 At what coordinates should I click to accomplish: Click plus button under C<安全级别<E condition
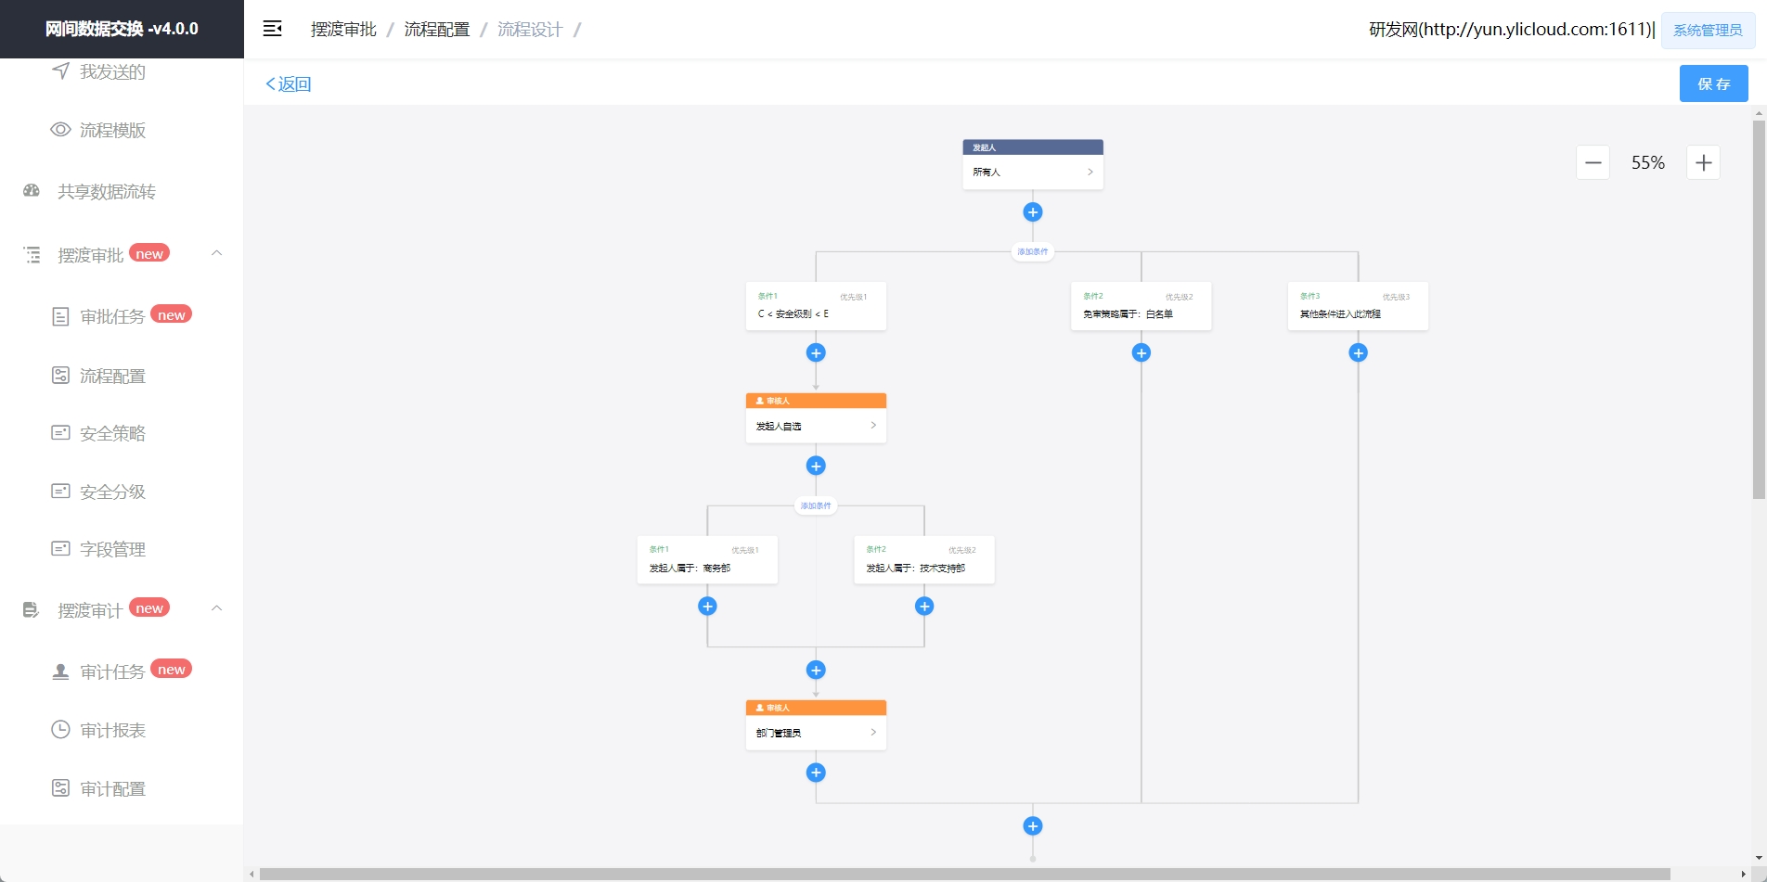816,352
